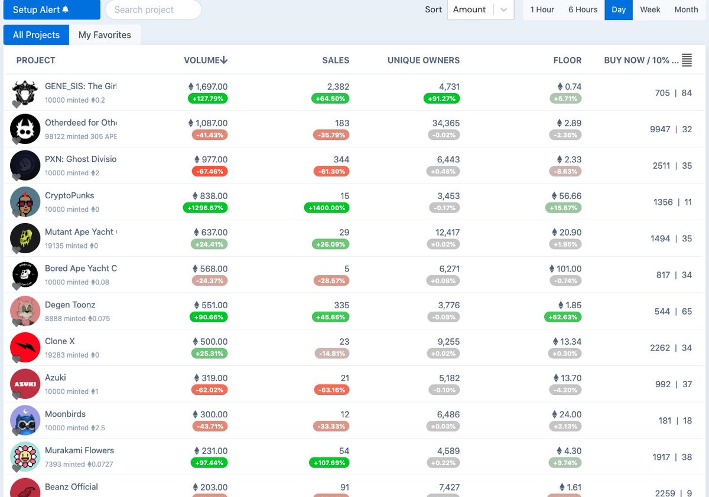This screenshot has width=709, height=497.
Task: Sort by the UNIQUE OWNERS header
Action: [423, 60]
